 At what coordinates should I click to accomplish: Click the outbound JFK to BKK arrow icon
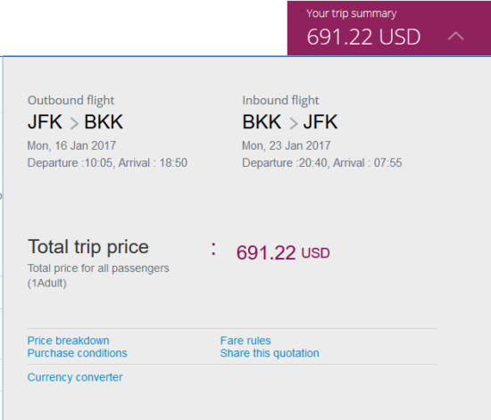coord(74,123)
